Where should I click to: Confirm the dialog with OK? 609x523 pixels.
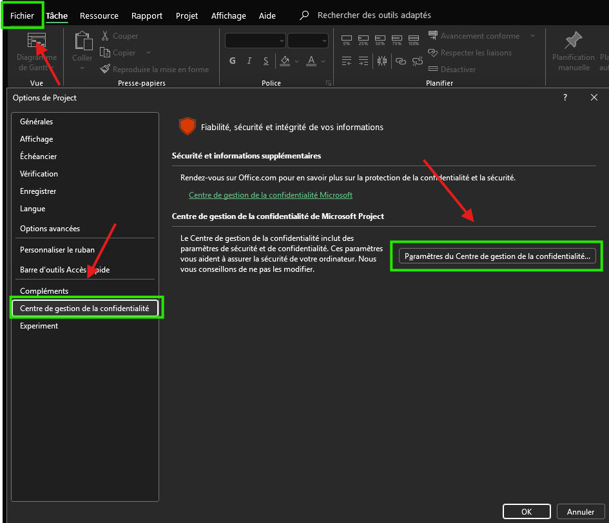tap(527, 512)
